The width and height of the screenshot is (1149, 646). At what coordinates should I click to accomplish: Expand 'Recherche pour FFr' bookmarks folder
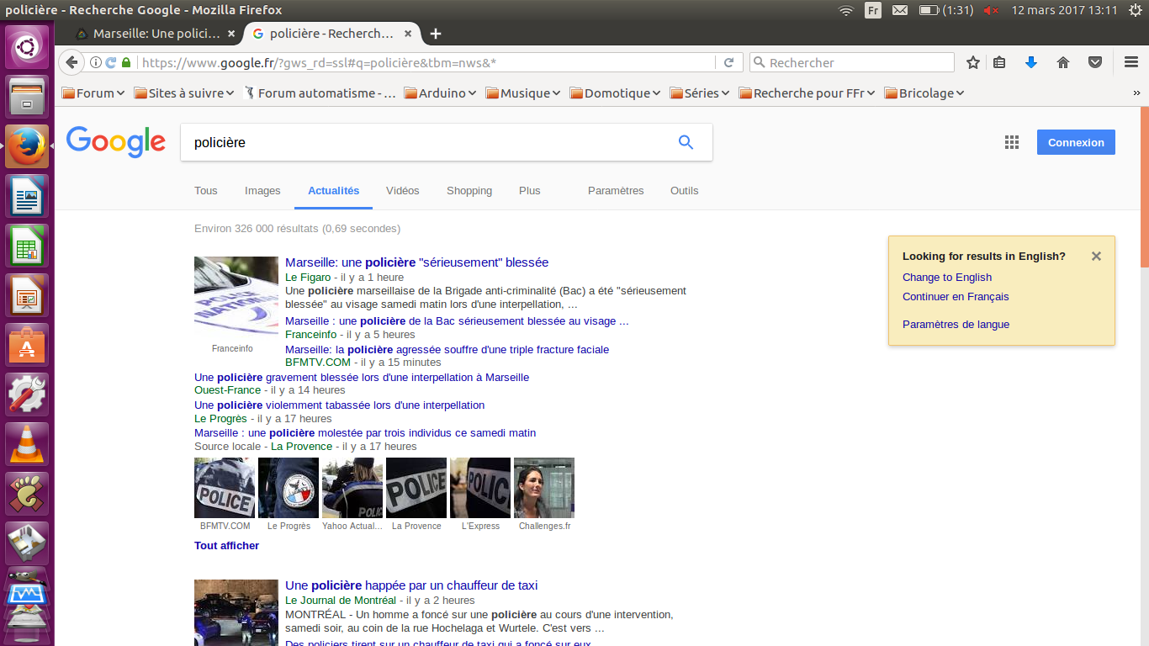click(807, 93)
